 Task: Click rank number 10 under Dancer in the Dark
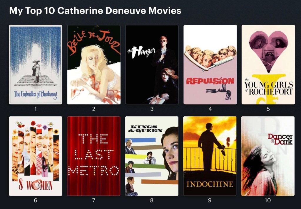[268, 200]
